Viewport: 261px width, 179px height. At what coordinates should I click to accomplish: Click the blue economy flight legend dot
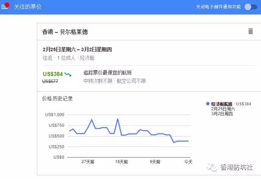(208, 104)
